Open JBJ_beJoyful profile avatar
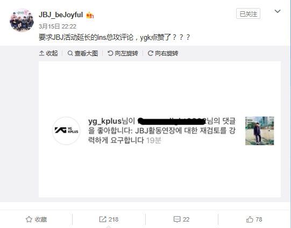 click(x=22, y=20)
